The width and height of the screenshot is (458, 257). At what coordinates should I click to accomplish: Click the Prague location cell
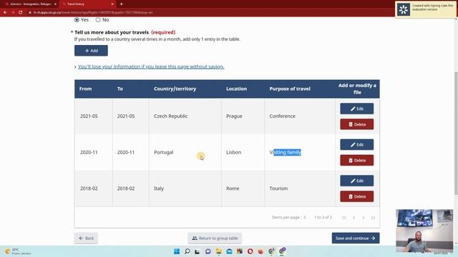pos(243,116)
